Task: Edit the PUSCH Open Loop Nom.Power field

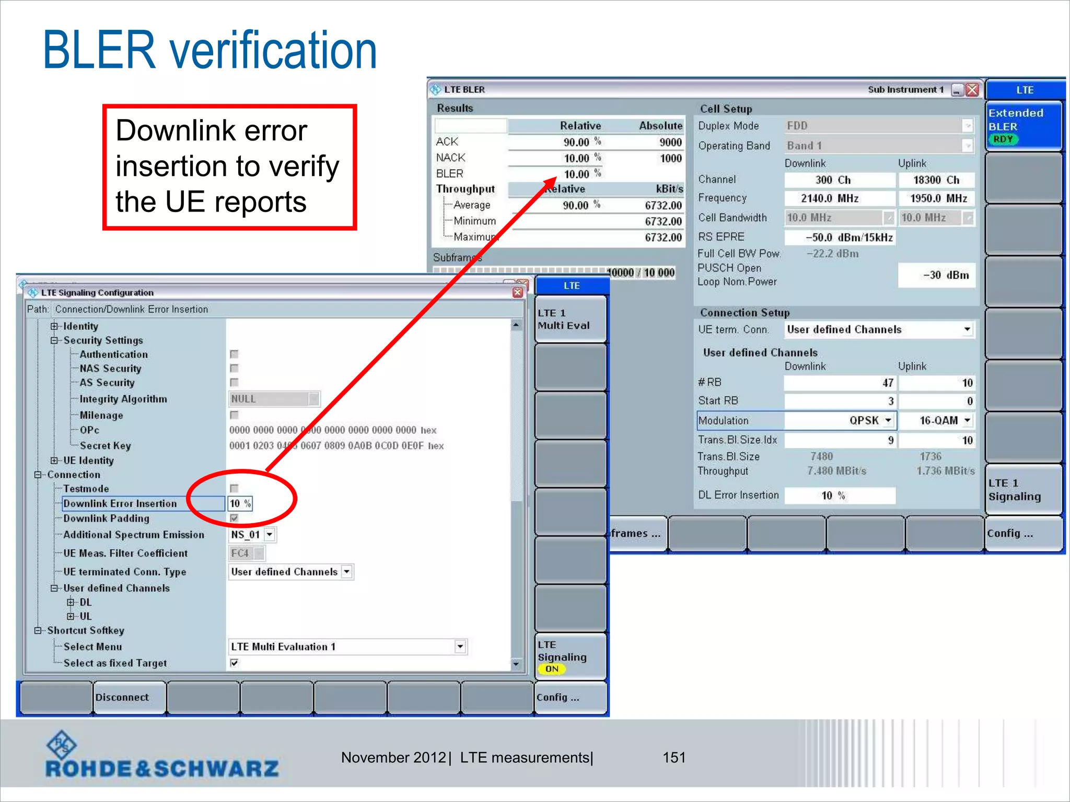Action: tap(936, 275)
